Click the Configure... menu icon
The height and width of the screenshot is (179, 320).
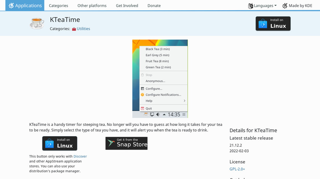pyautogui.click(x=142, y=89)
